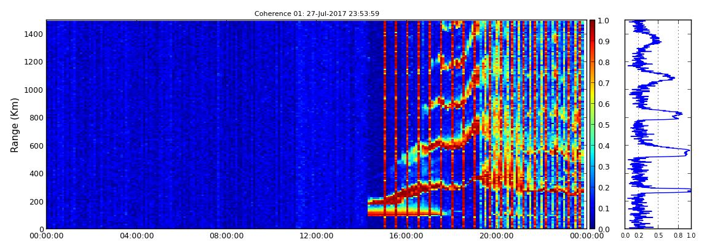This screenshot has width=707, height=250.
Task: Click the 1200 range tick label
Action: coord(34,61)
